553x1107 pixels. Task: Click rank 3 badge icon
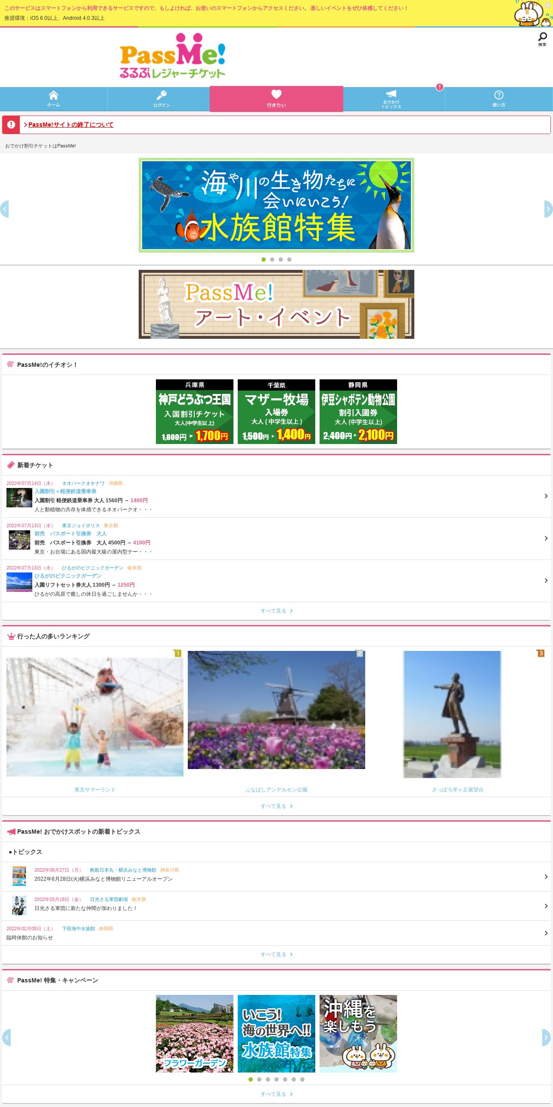click(x=541, y=654)
